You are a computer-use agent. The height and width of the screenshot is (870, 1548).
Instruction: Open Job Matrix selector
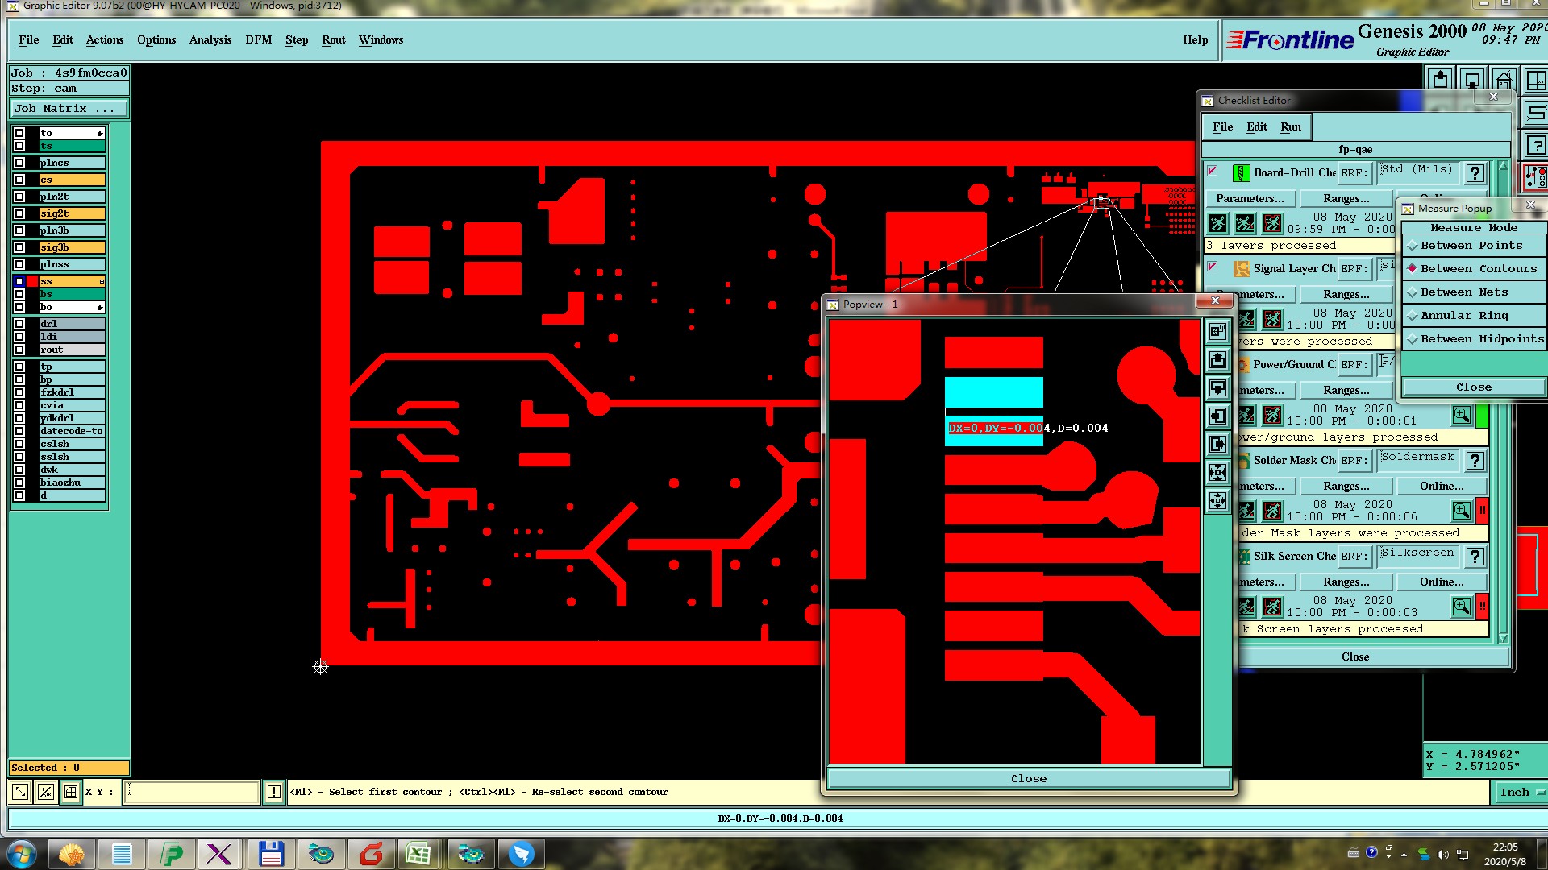pos(68,109)
